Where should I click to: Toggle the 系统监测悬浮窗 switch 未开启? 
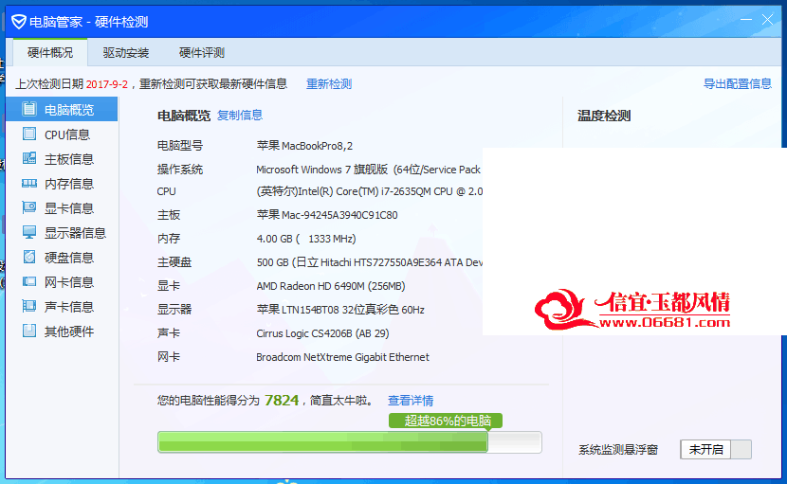click(716, 449)
